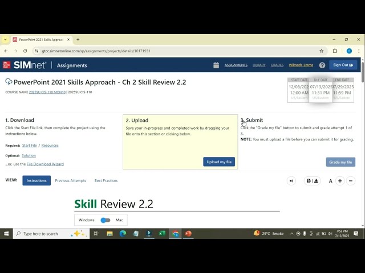Screen dimensions: 365x273
Task: Click Upload my file button
Action: pos(219,162)
